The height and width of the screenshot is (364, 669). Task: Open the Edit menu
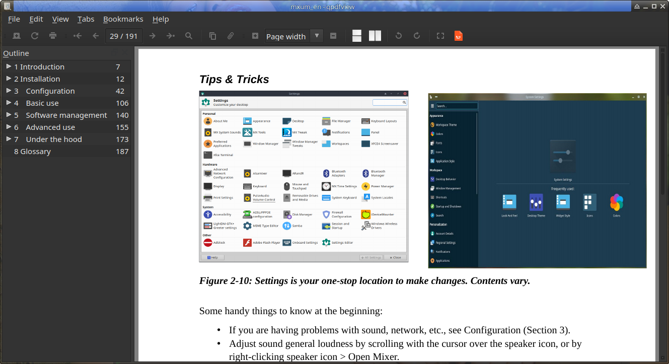pyautogui.click(x=36, y=19)
